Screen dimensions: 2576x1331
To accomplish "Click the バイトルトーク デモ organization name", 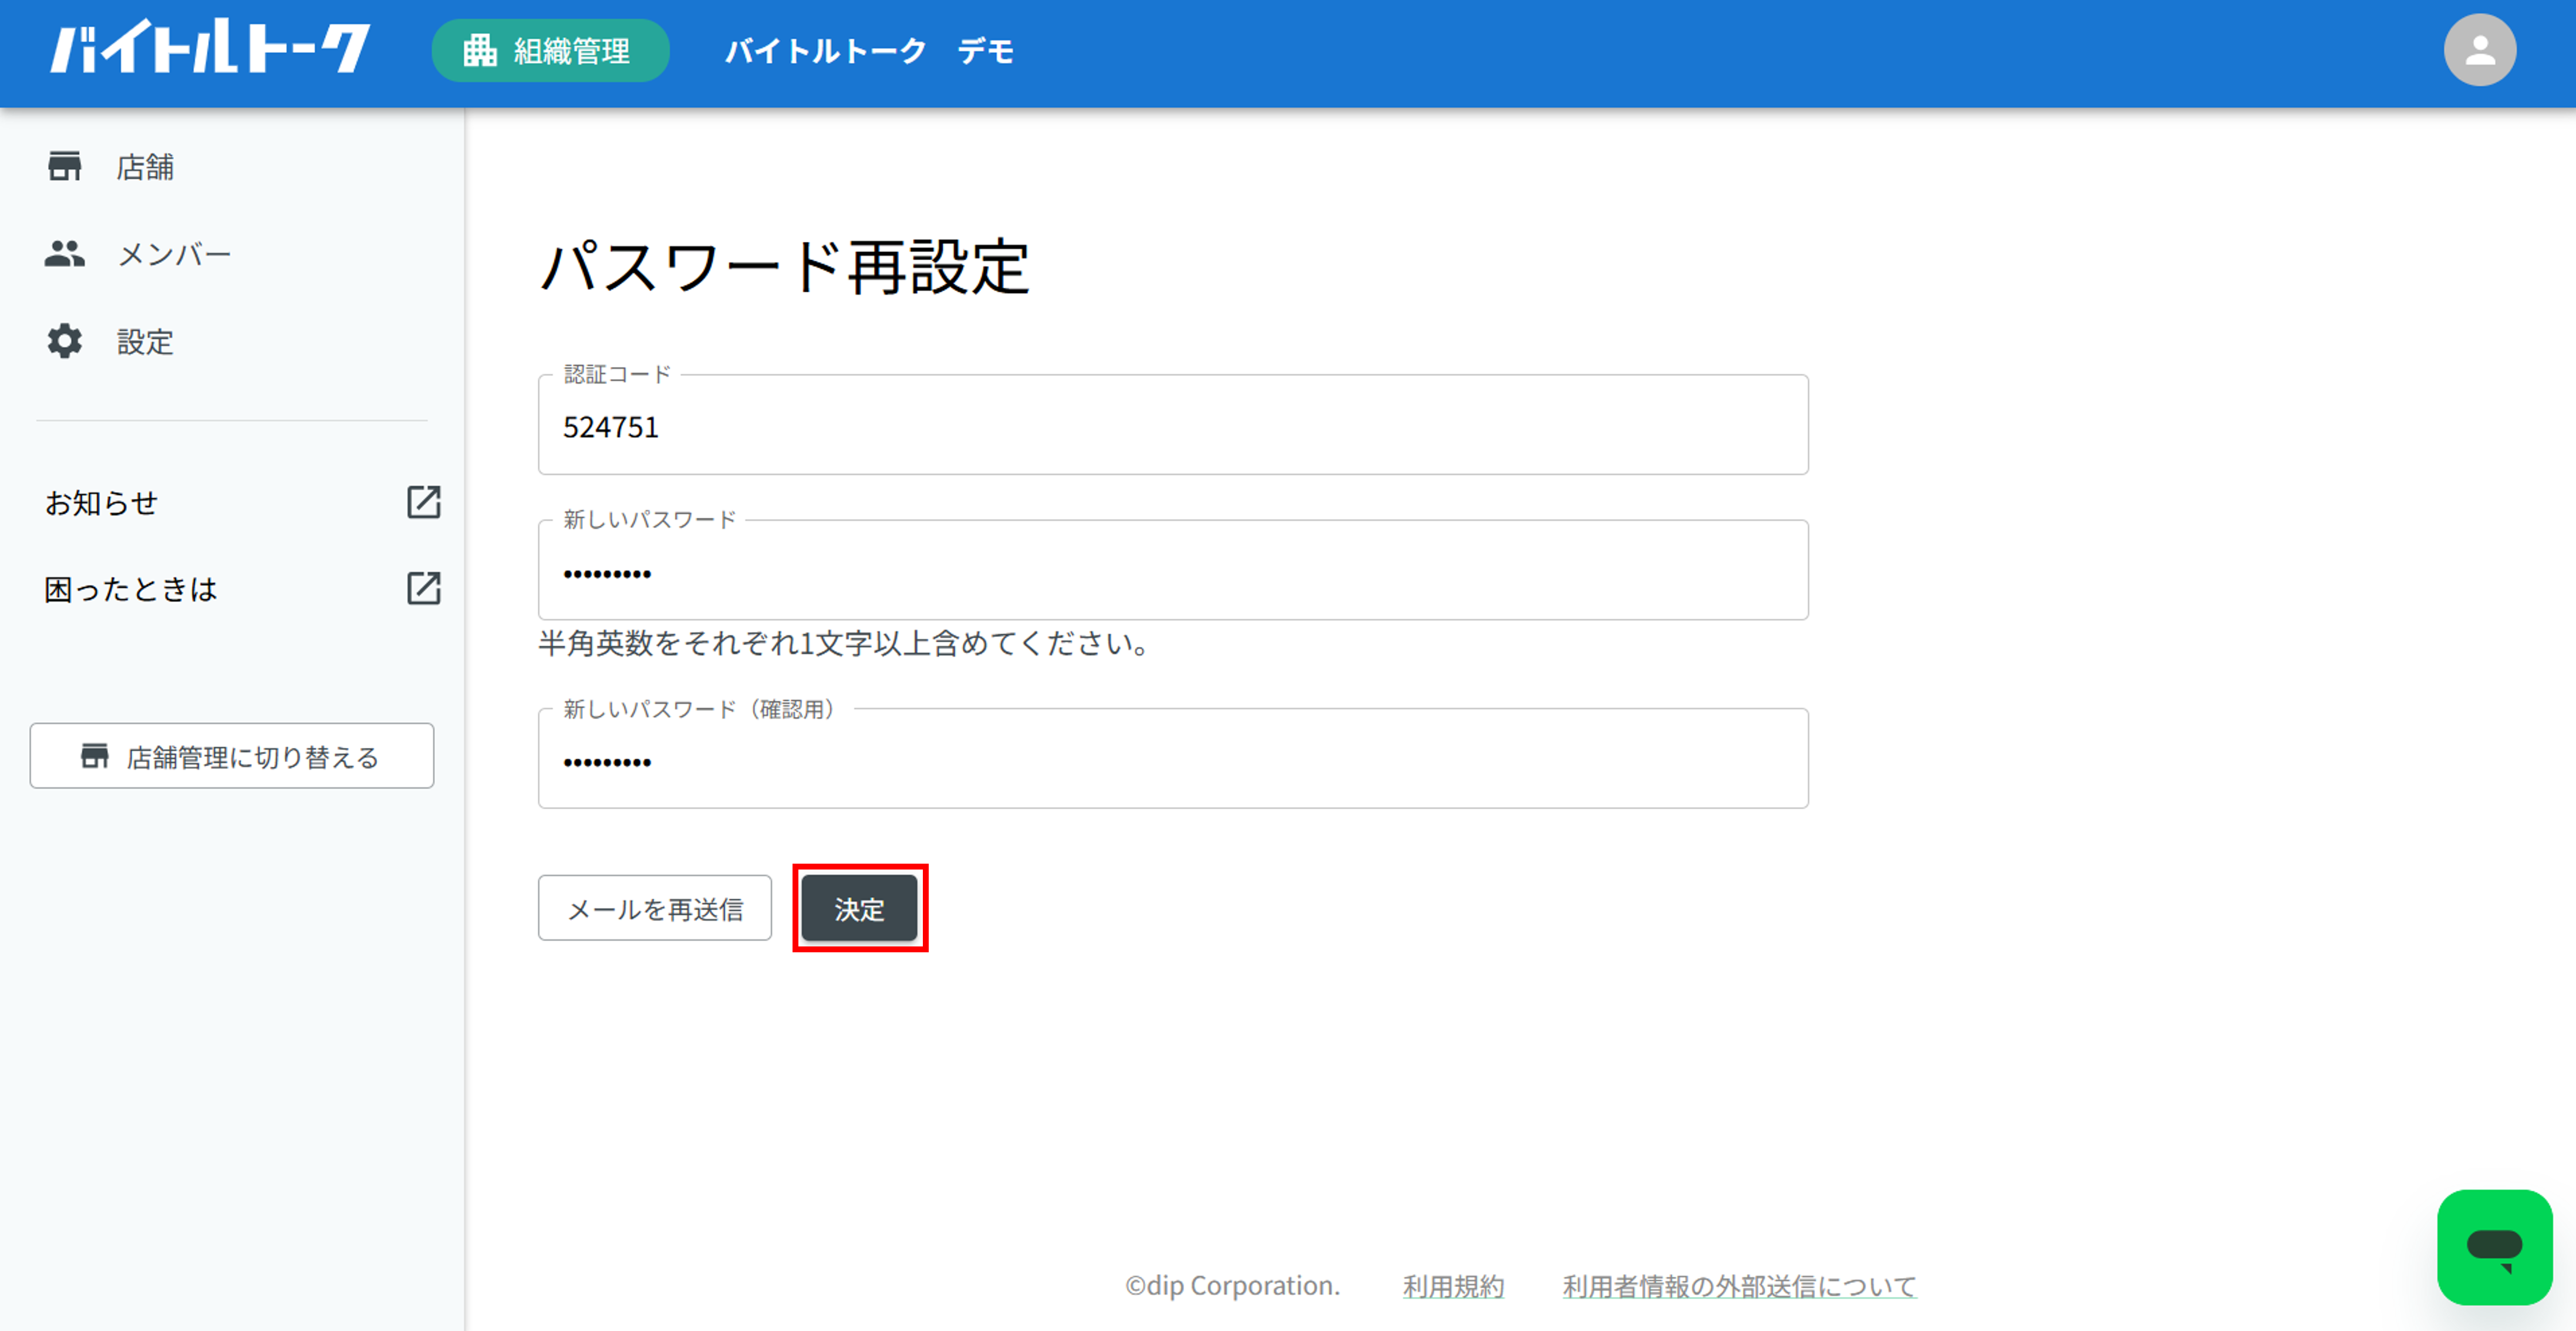I will click(869, 51).
